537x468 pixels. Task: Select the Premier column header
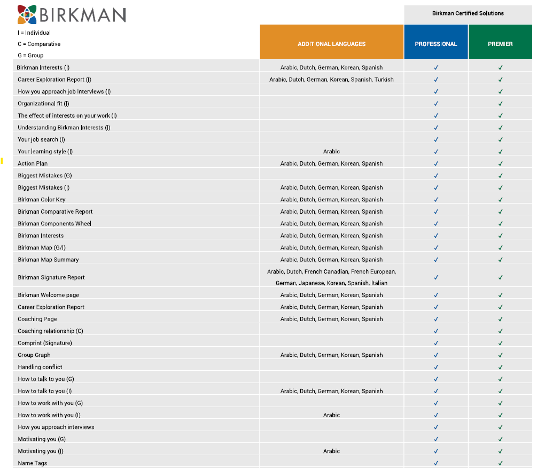(500, 42)
